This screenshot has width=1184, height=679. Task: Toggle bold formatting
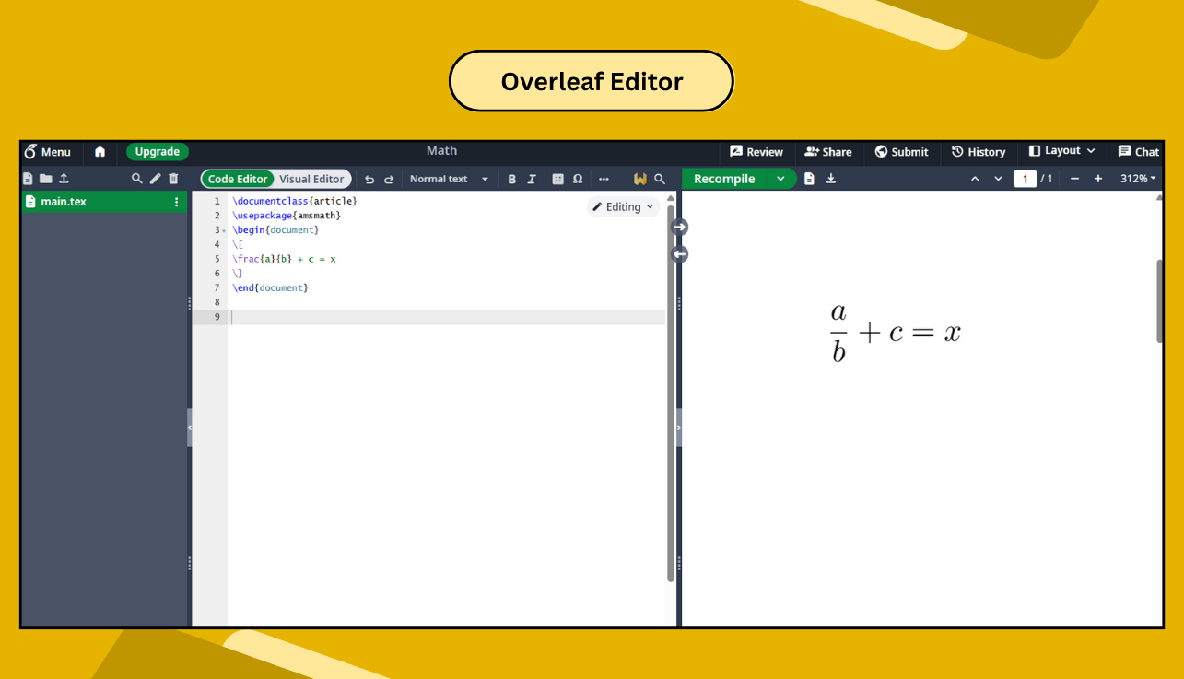coord(512,179)
